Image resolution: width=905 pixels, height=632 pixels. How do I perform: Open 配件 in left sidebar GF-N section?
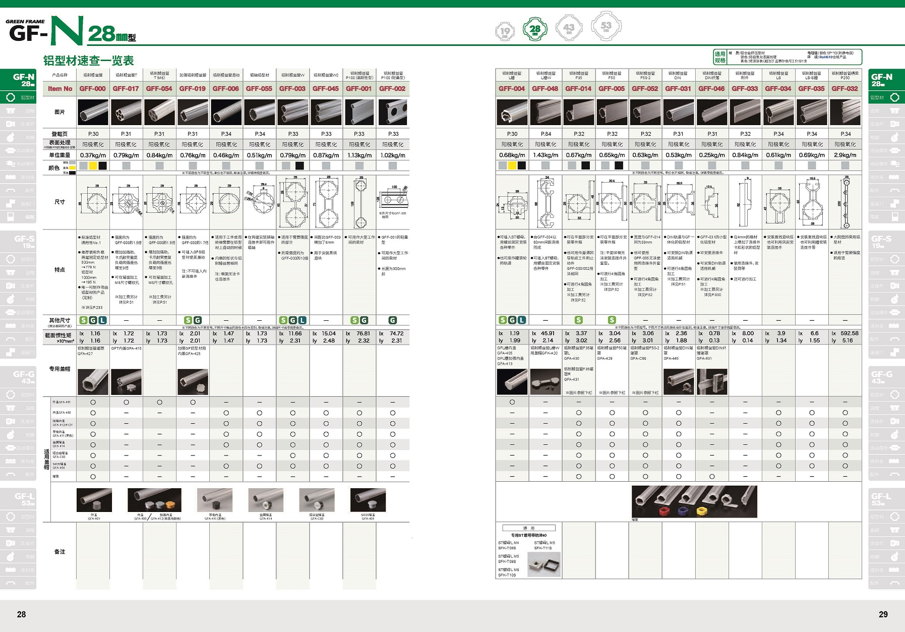pyautogui.click(x=18, y=190)
